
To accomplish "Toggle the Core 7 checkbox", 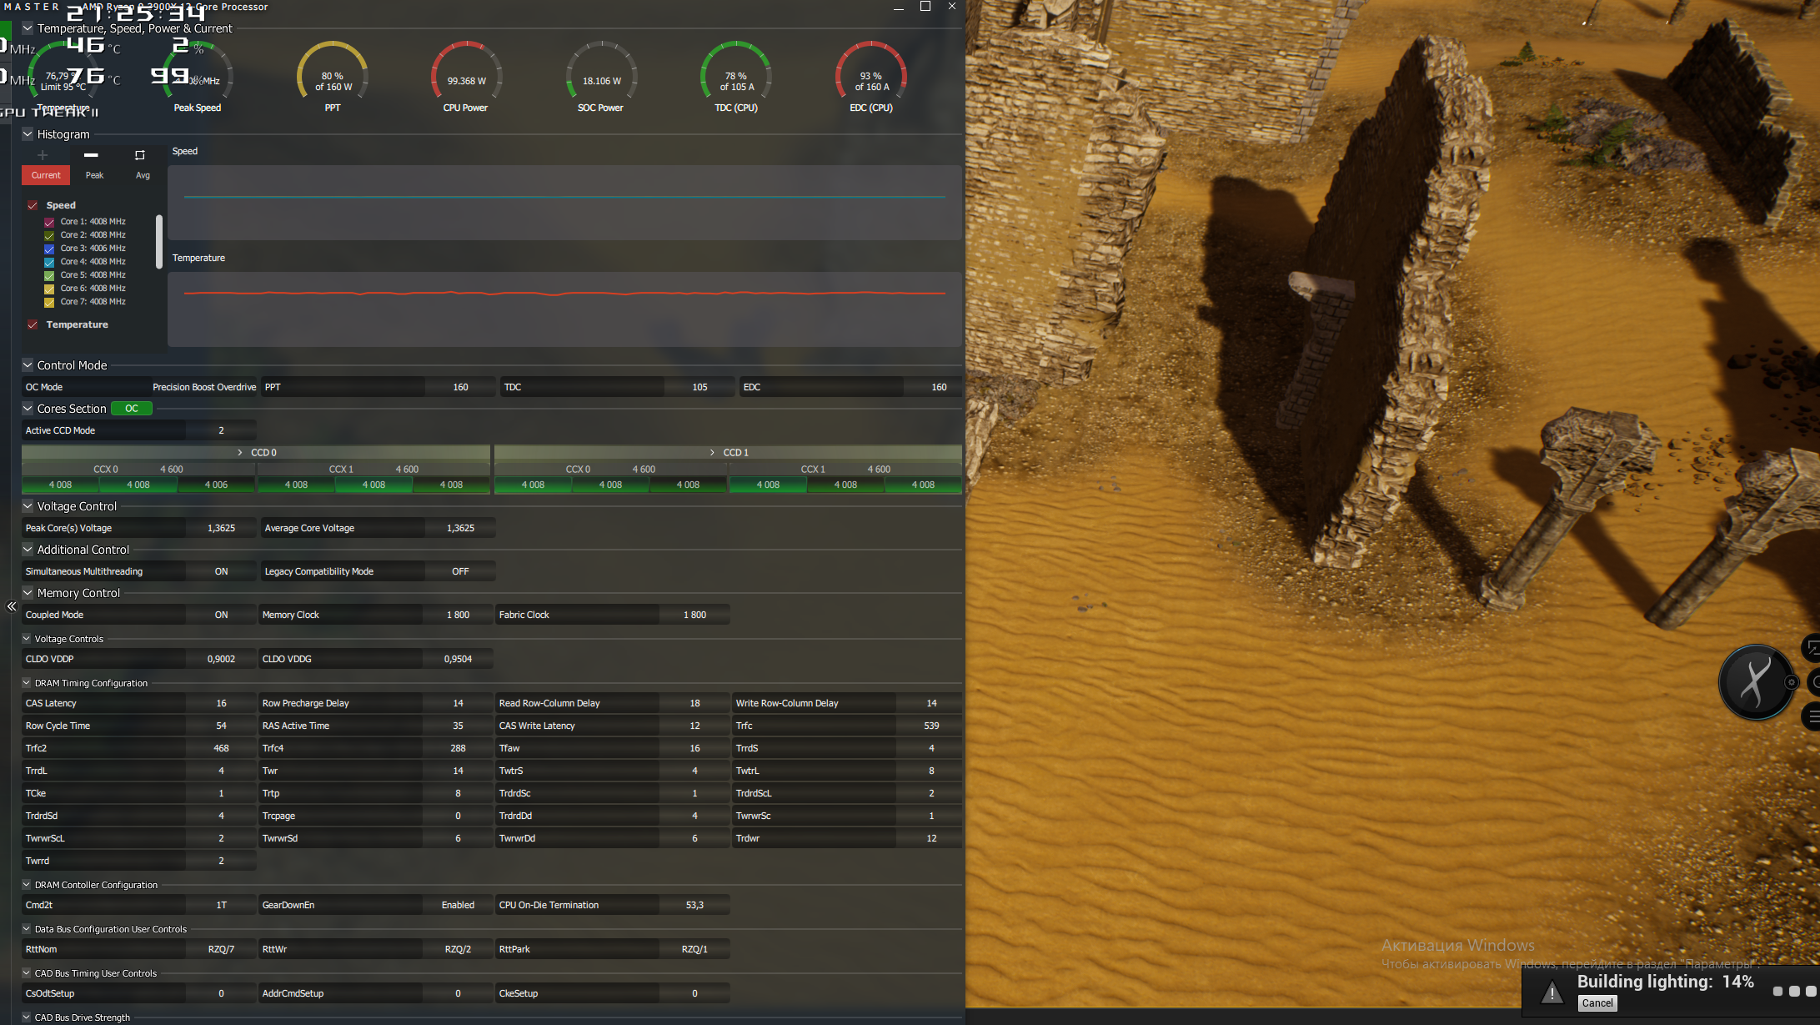I will 49,302.
